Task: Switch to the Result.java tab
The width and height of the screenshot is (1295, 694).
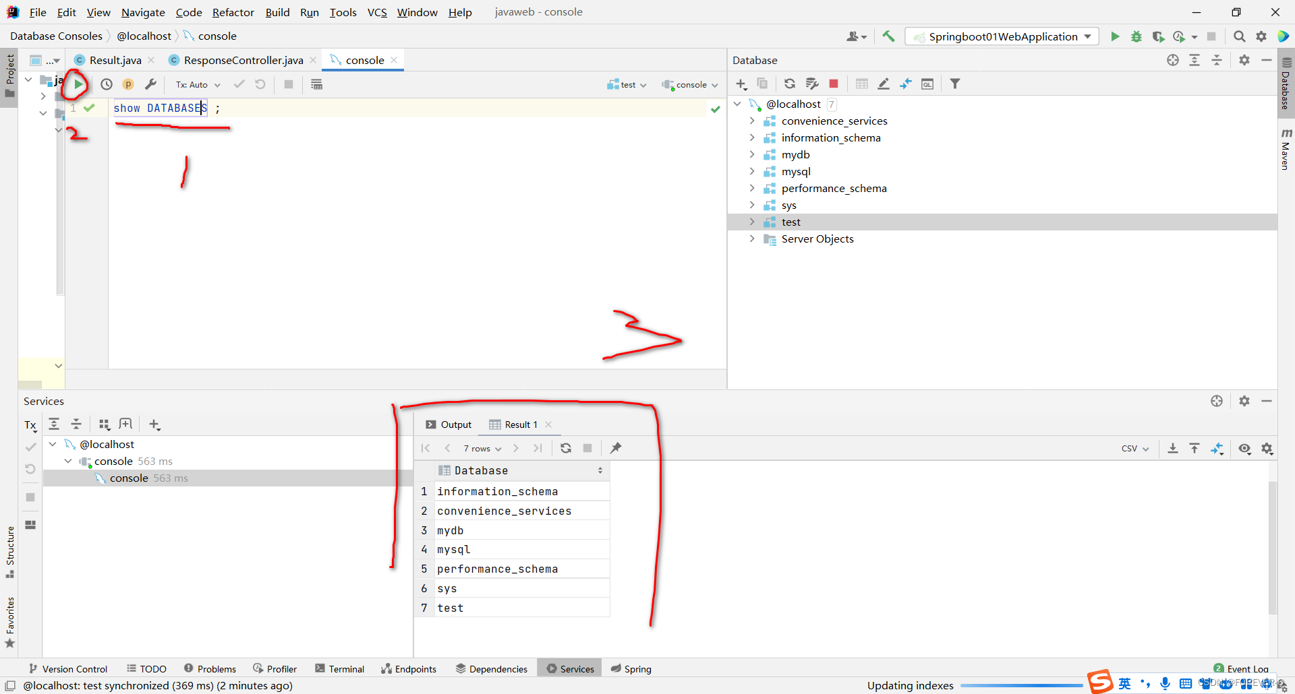Action: [x=115, y=60]
